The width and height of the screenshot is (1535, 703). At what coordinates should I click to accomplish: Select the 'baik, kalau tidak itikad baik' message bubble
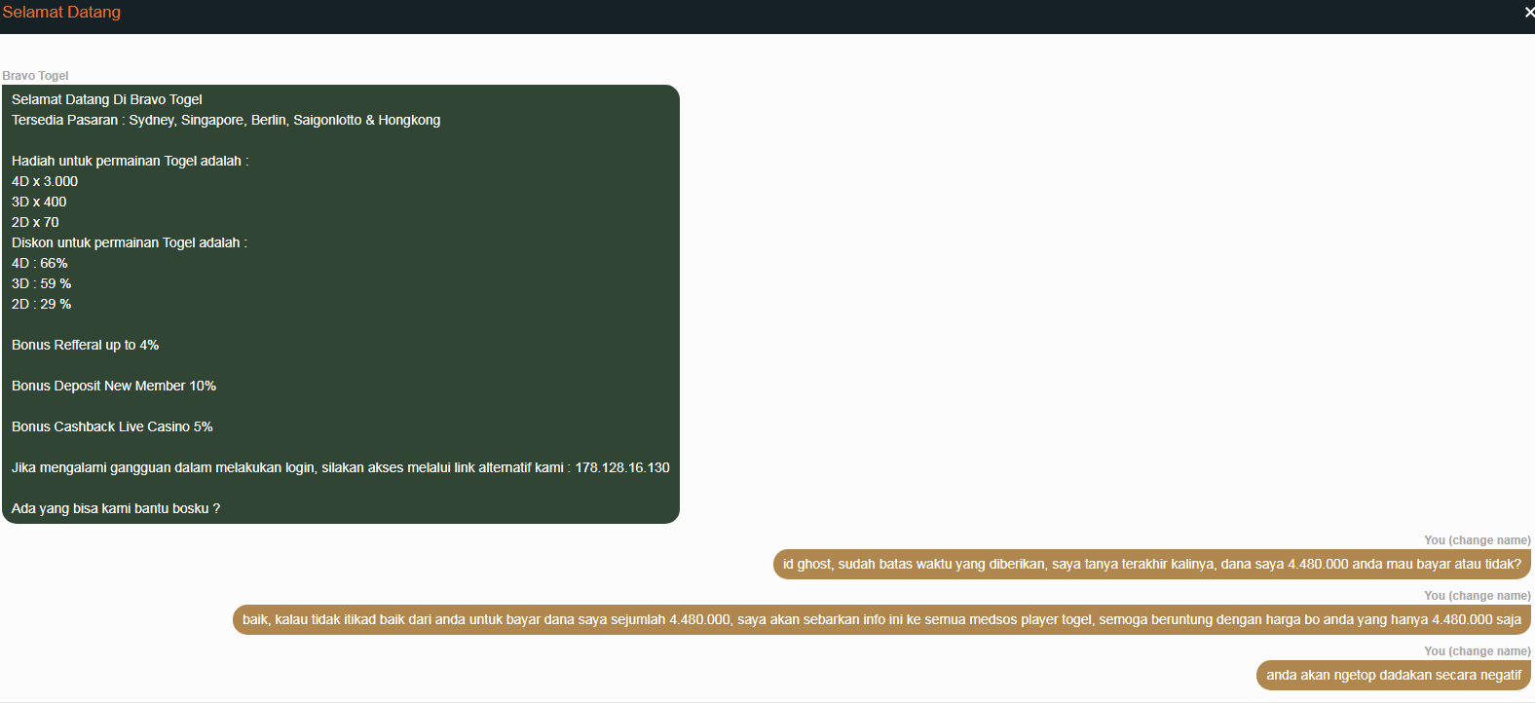[x=881, y=619]
